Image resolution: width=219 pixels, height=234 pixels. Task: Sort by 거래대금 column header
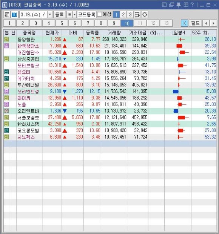click(x=137, y=33)
